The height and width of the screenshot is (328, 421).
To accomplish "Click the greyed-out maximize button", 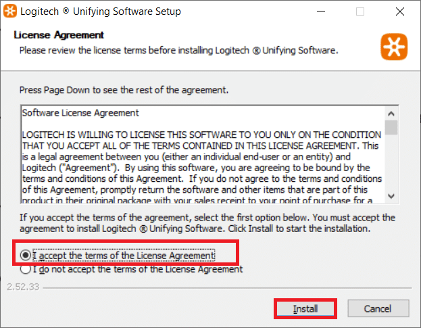I will click(360, 11).
